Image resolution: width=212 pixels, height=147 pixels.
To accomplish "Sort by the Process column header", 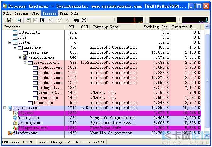I will click(x=33, y=27).
